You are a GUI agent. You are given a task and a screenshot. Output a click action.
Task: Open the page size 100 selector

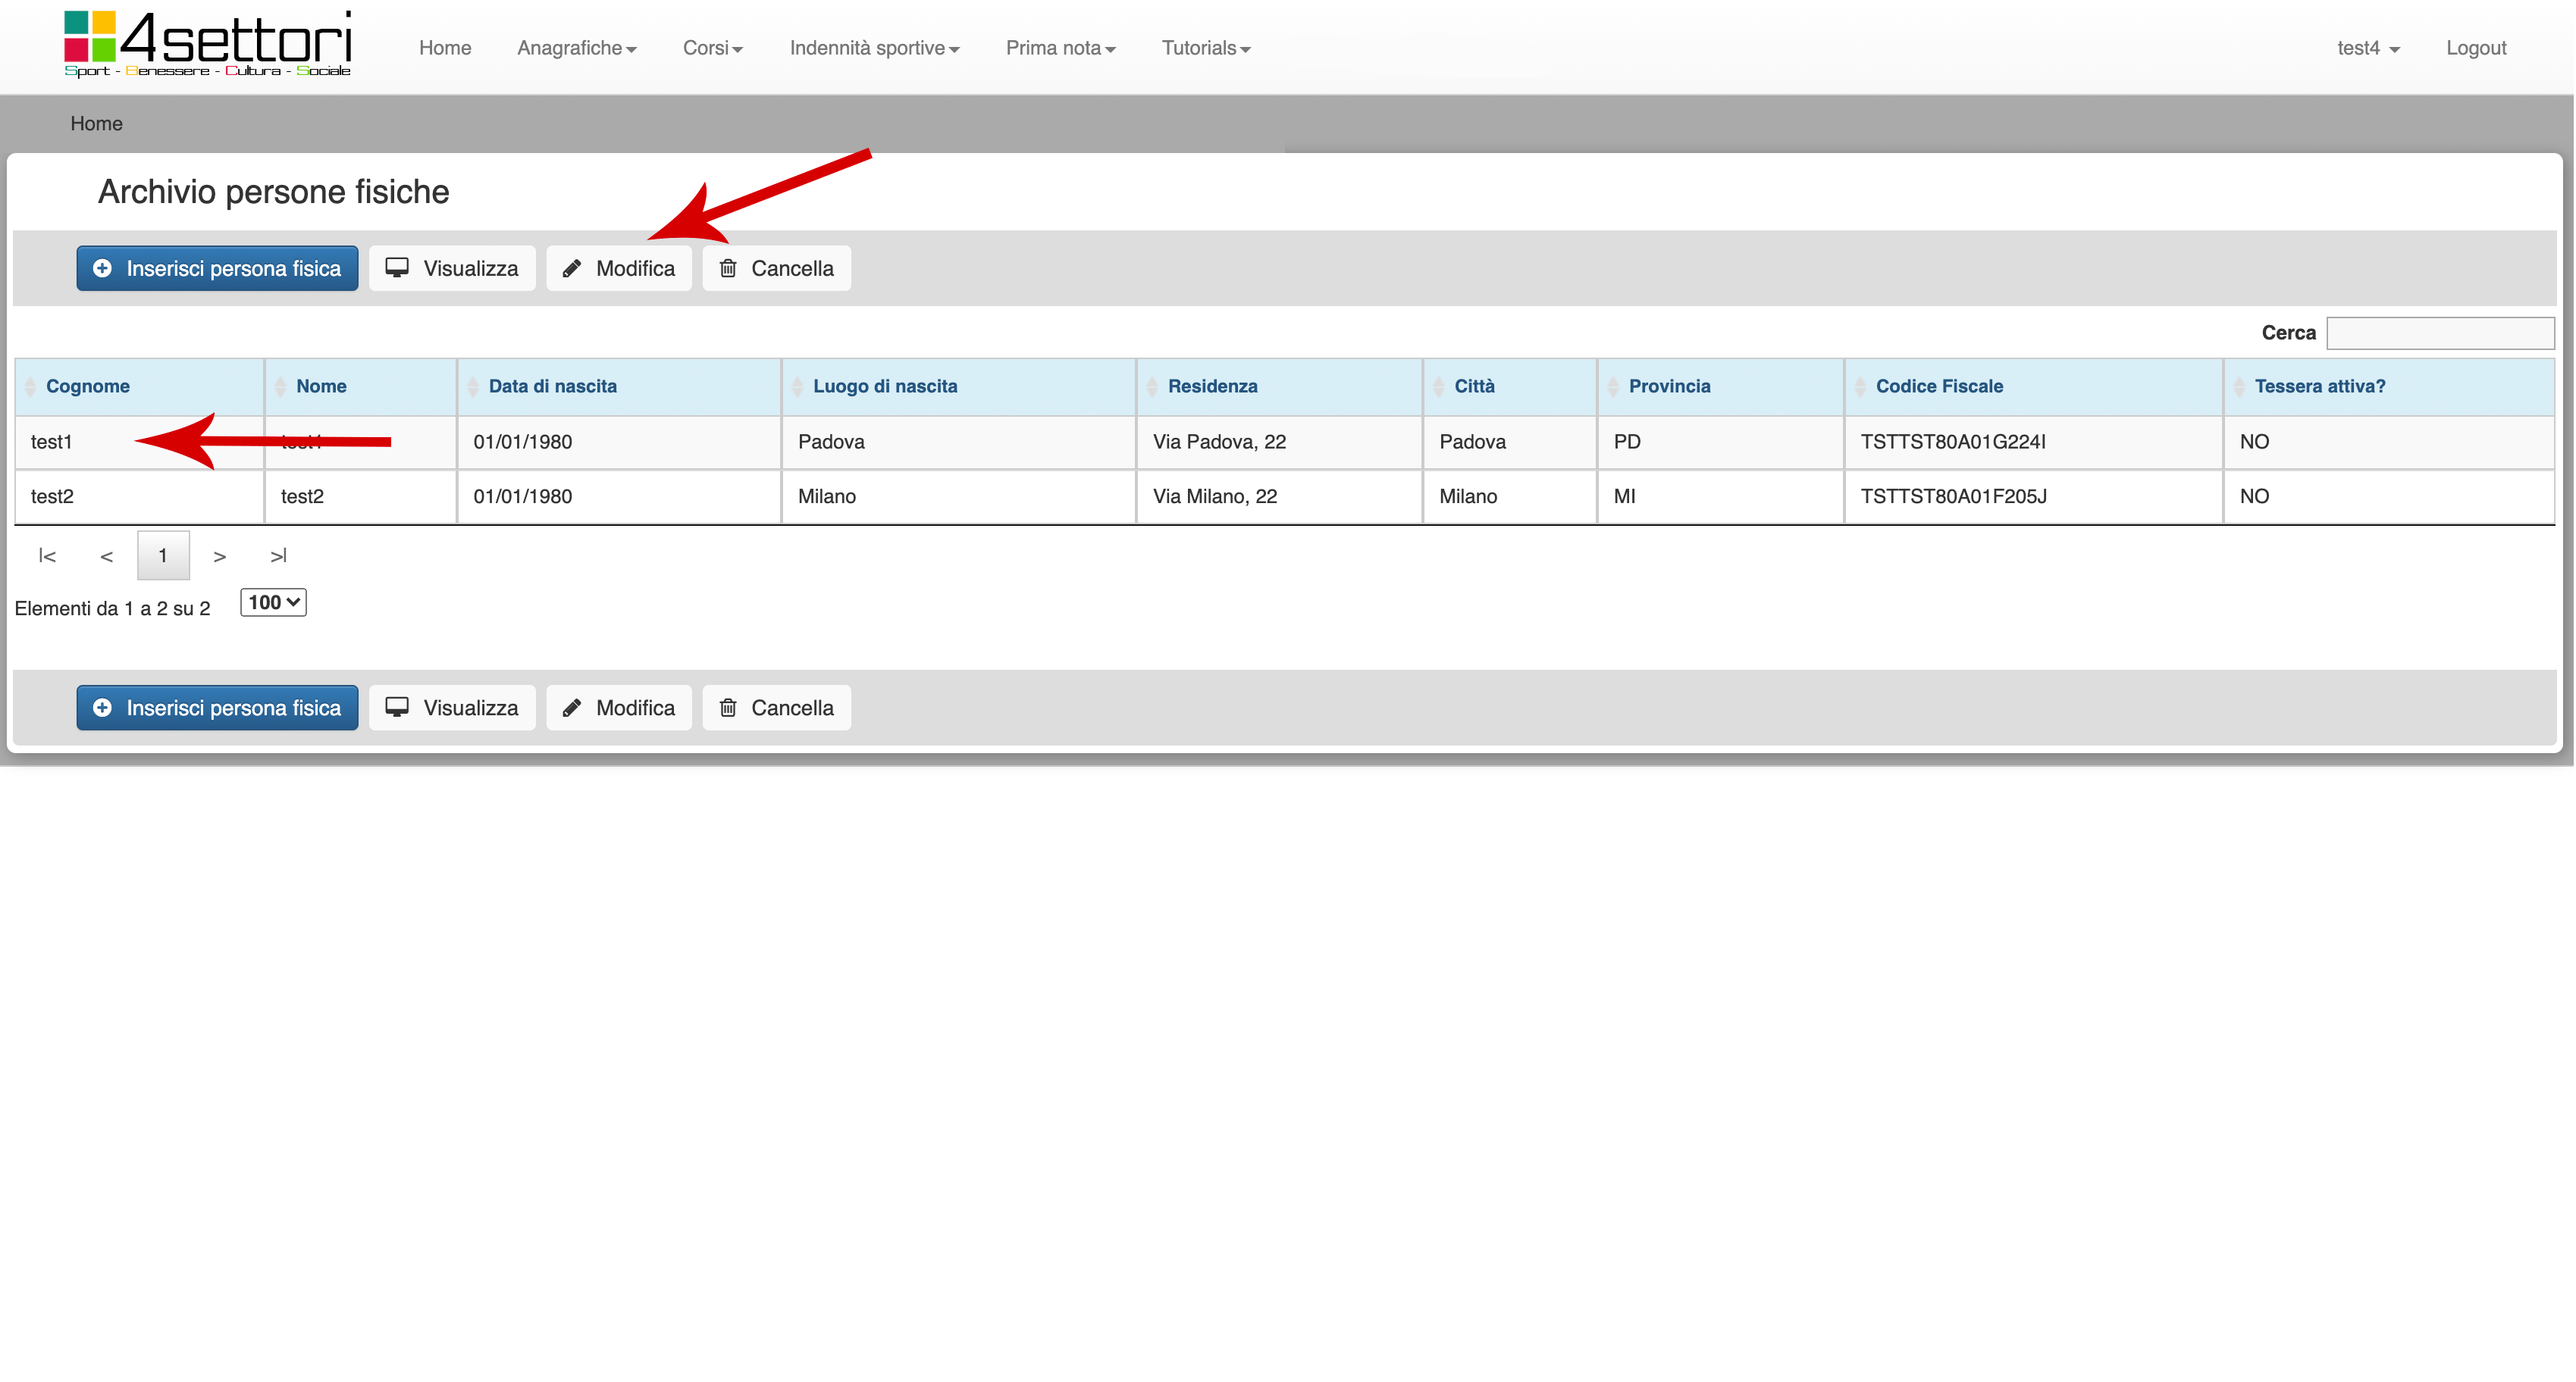(273, 602)
